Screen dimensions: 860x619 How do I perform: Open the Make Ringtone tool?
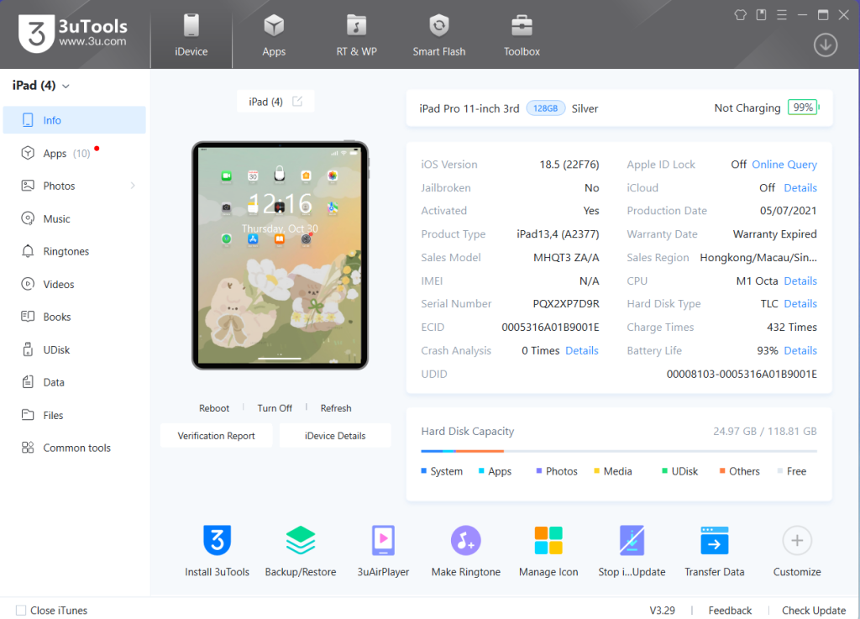[x=465, y=540]
